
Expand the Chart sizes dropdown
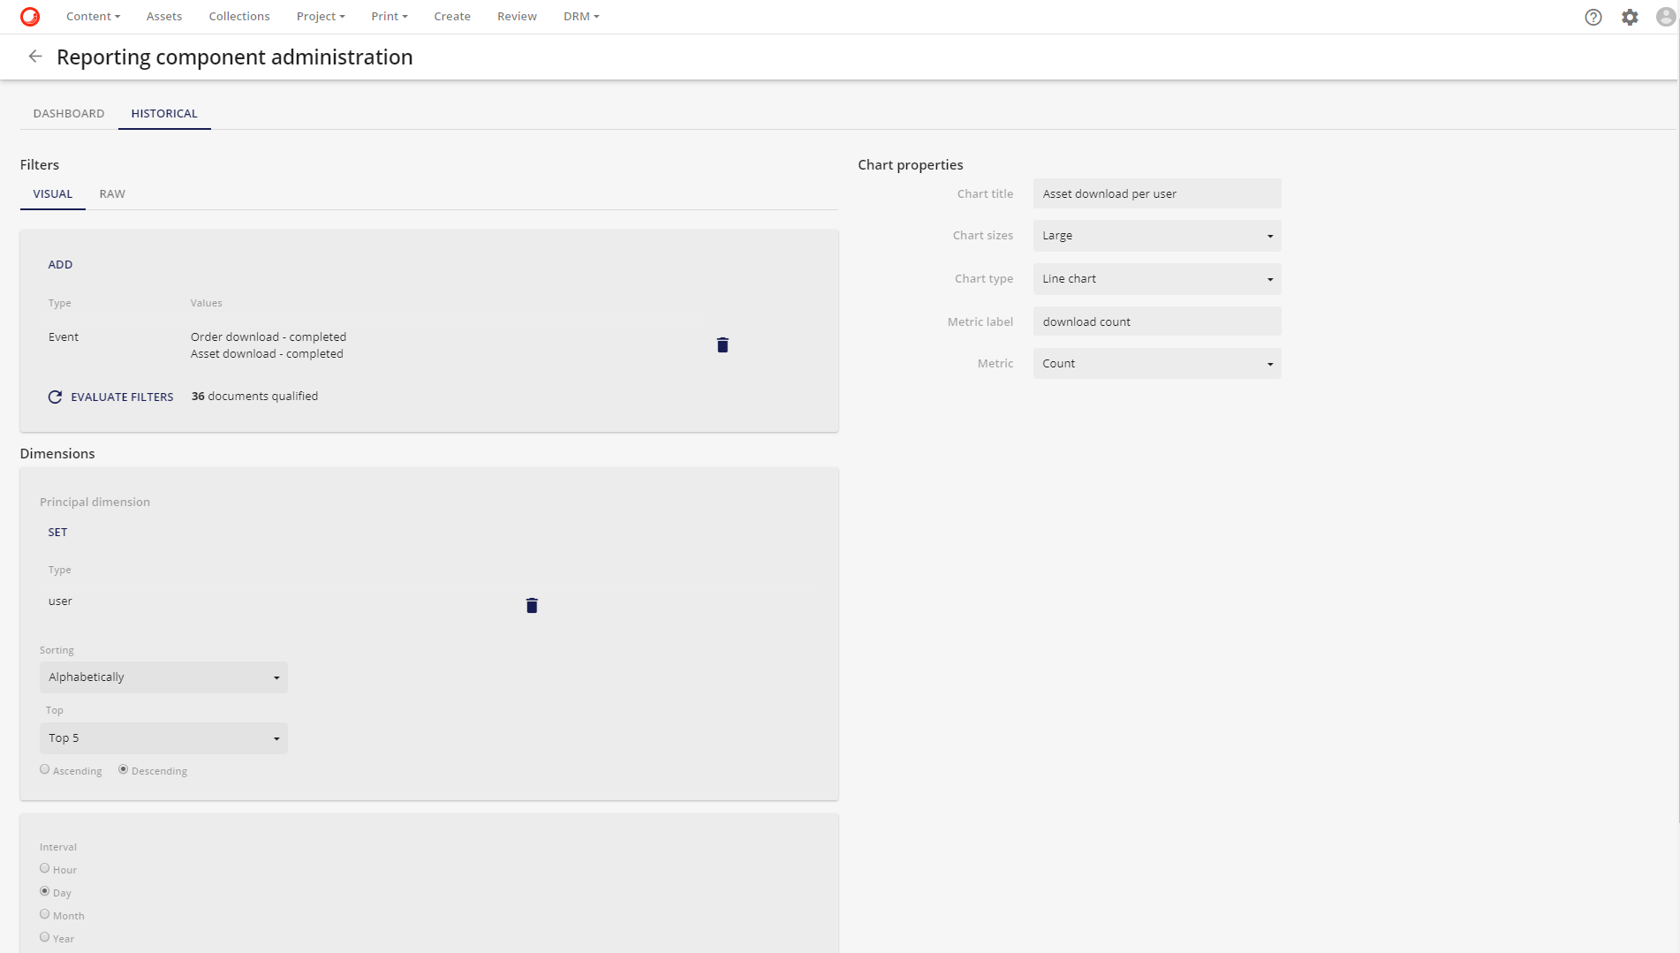[x=1156, y=236]
